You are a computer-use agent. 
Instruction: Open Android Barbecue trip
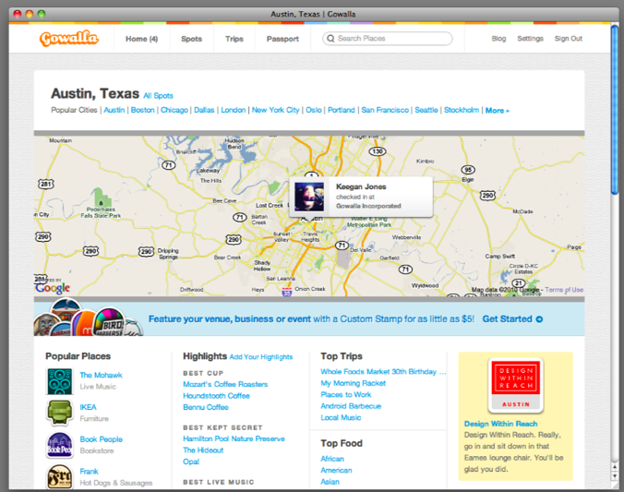coord(351,406)
